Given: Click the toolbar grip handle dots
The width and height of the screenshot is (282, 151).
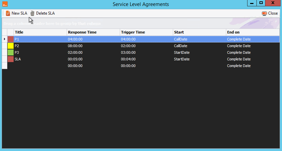Looking at the screenshot, I should (3, 13).
